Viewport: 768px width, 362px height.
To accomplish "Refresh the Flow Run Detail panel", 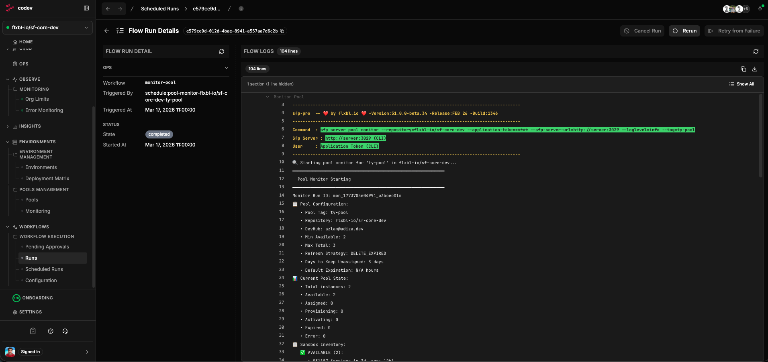I will coord(221,51).
